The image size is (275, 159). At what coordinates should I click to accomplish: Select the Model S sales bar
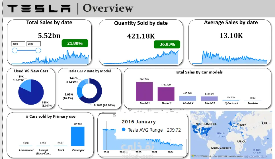tap(209, 99)
